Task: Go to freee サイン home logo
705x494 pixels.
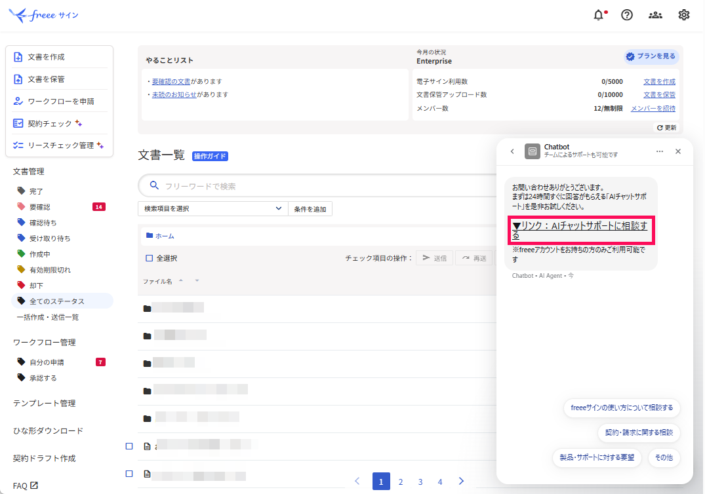Action: pyautogui.click(x=44, y=15)
